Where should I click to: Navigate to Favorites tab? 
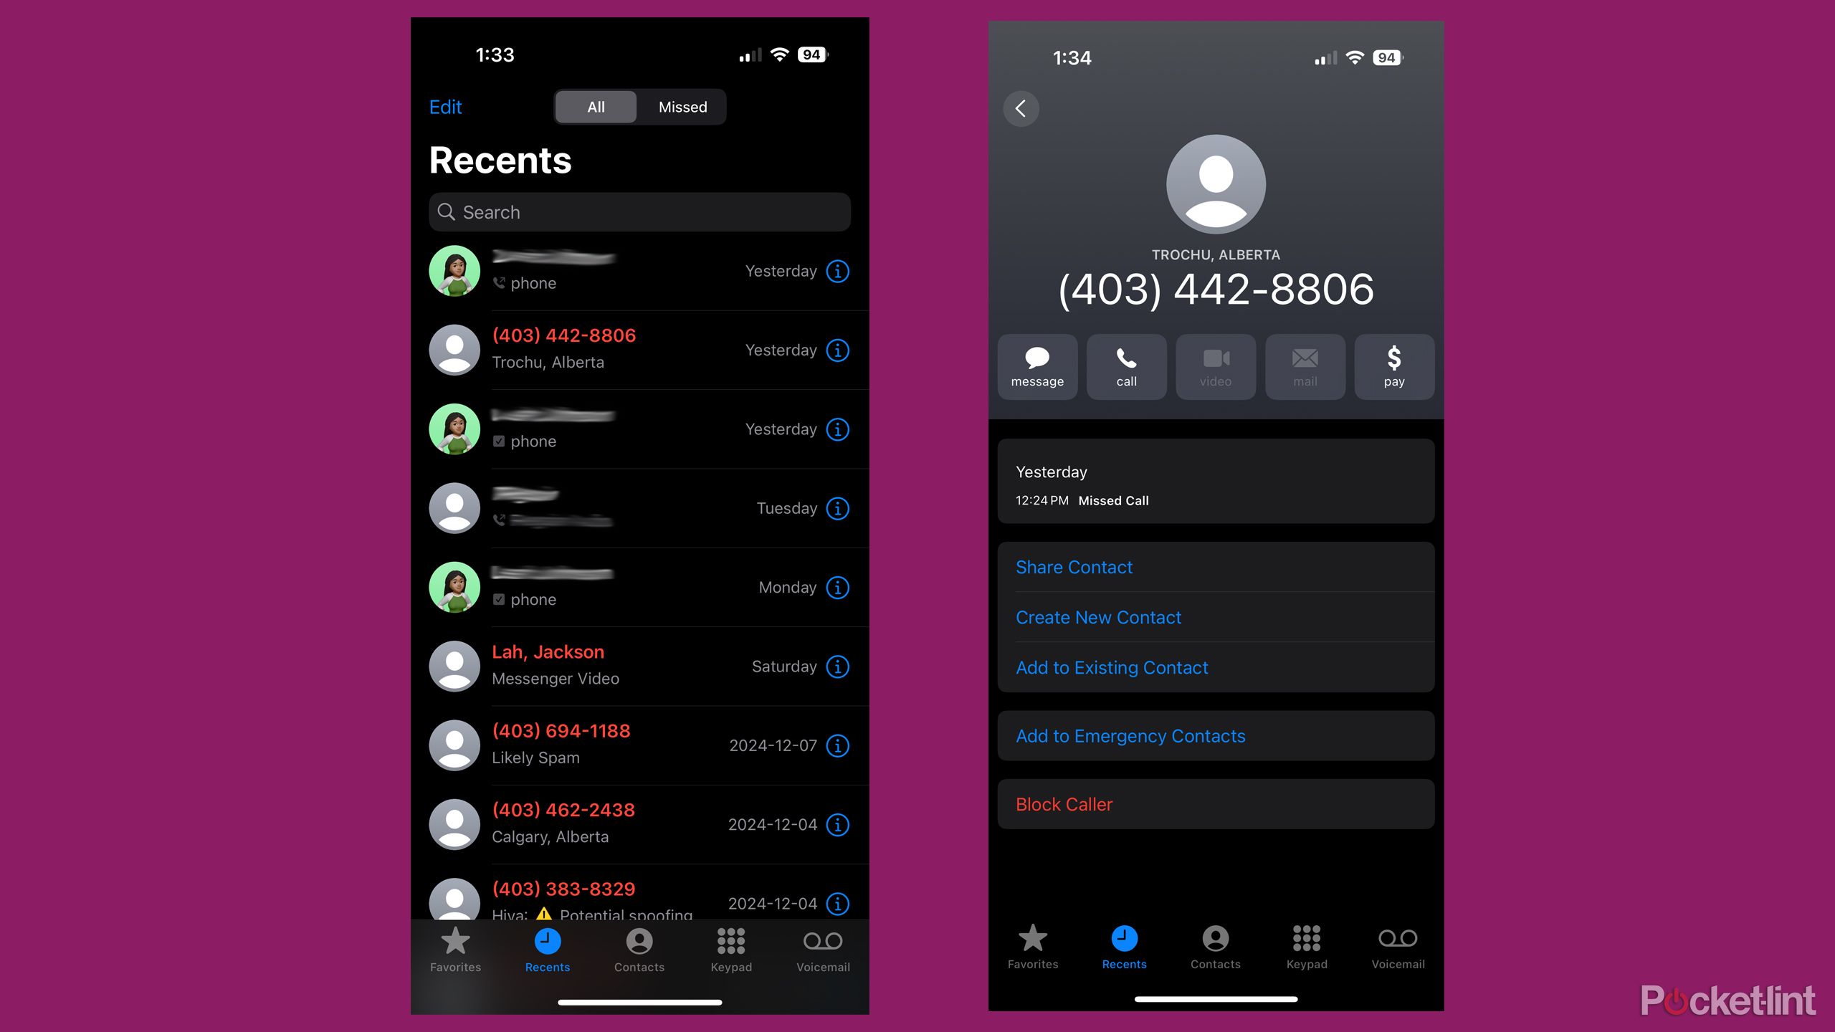pos(456,949)
